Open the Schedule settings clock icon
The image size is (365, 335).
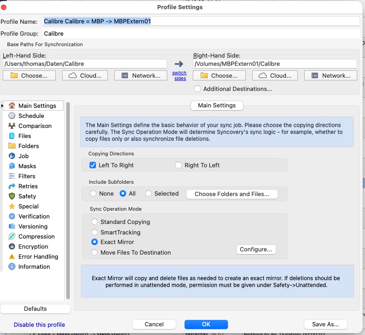click(12, 116)
